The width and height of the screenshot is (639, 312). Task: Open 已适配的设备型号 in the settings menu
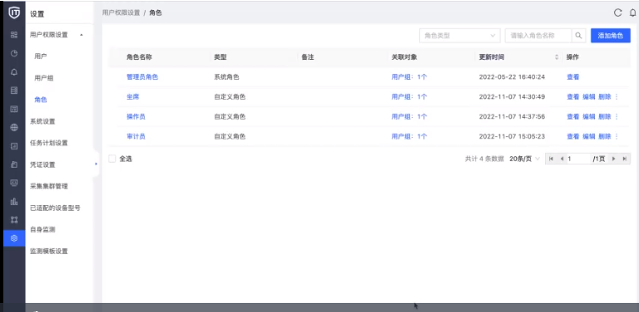(x=55, y=207)
